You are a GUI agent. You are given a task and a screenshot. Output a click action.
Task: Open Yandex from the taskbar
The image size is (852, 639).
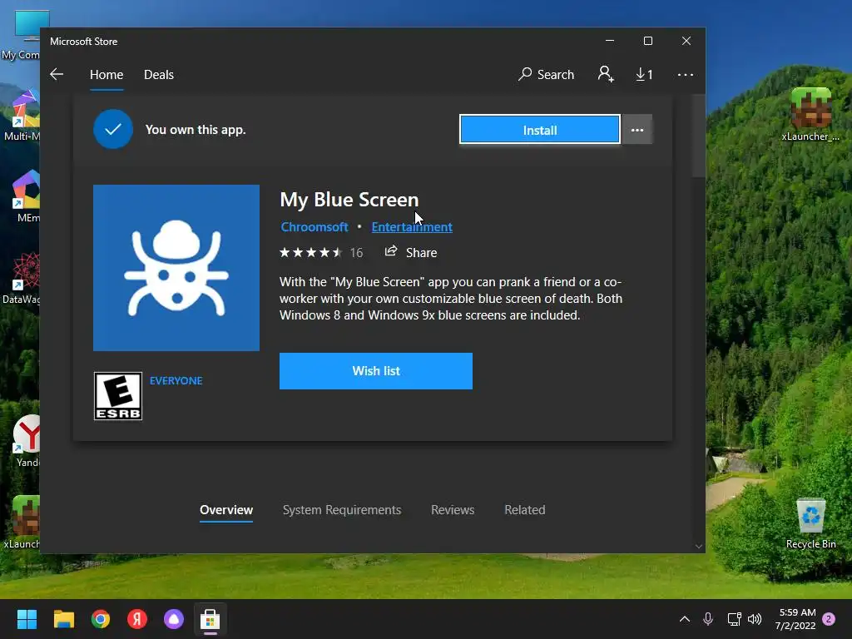pyautogui.click(x=137, y=619)
